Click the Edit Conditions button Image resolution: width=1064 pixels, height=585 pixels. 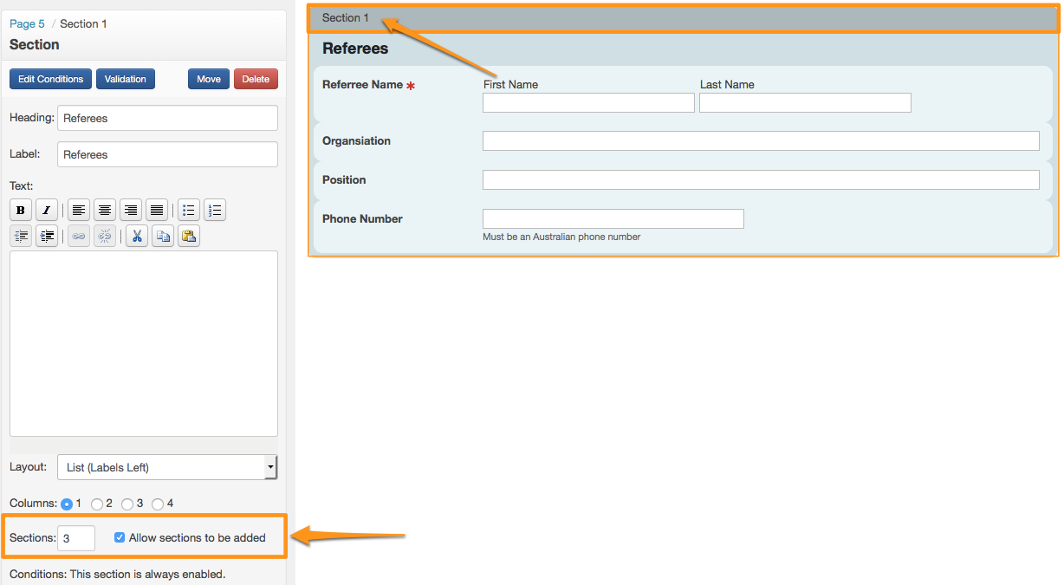(50, 79)
